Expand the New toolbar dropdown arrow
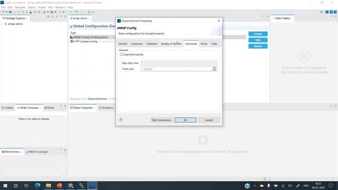The height and width of the screenshot is (190, 338). point(6,12)
